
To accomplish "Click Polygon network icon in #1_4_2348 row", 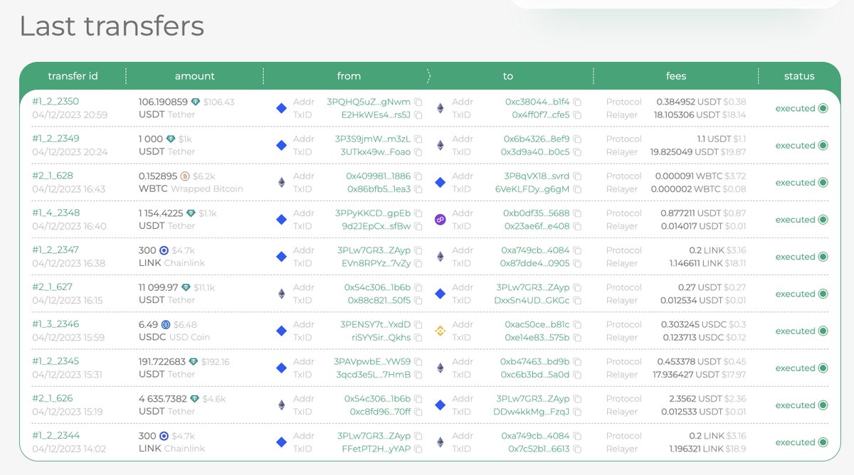I will pos(440,220).
